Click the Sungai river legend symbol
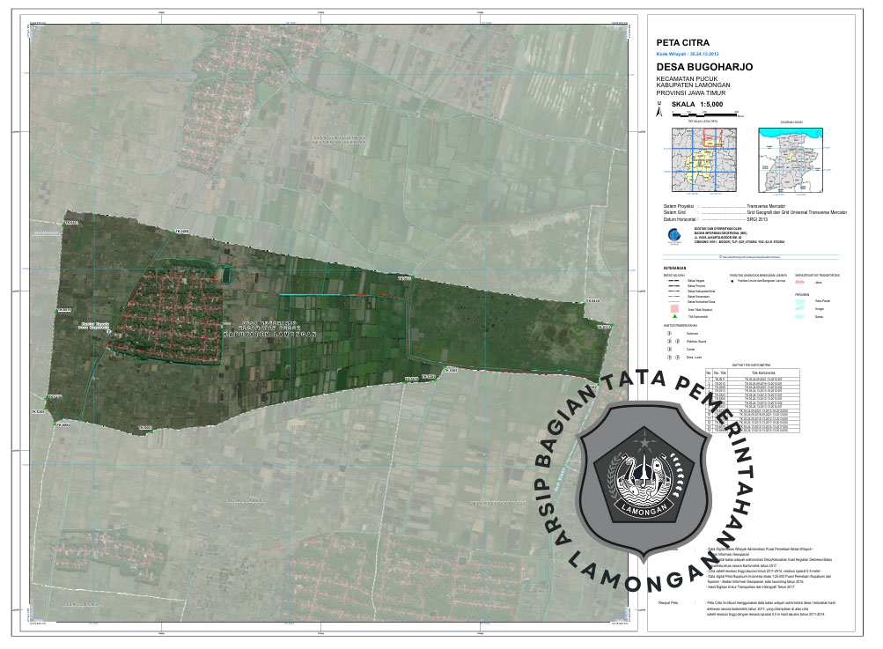The image size is (883, 649). tap(800, 310)
